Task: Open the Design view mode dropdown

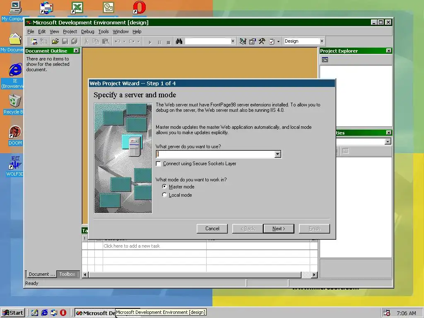Action: point(321,41)
